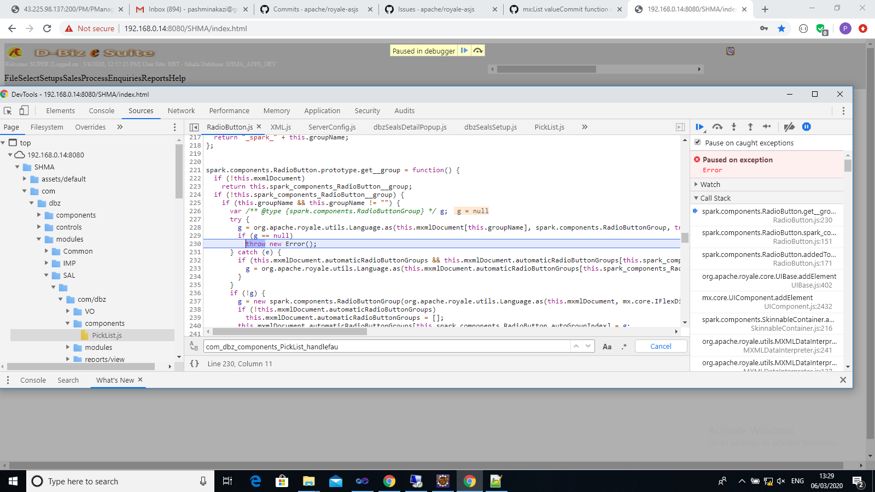Resume script execution in the debugger

pos(700,126)
